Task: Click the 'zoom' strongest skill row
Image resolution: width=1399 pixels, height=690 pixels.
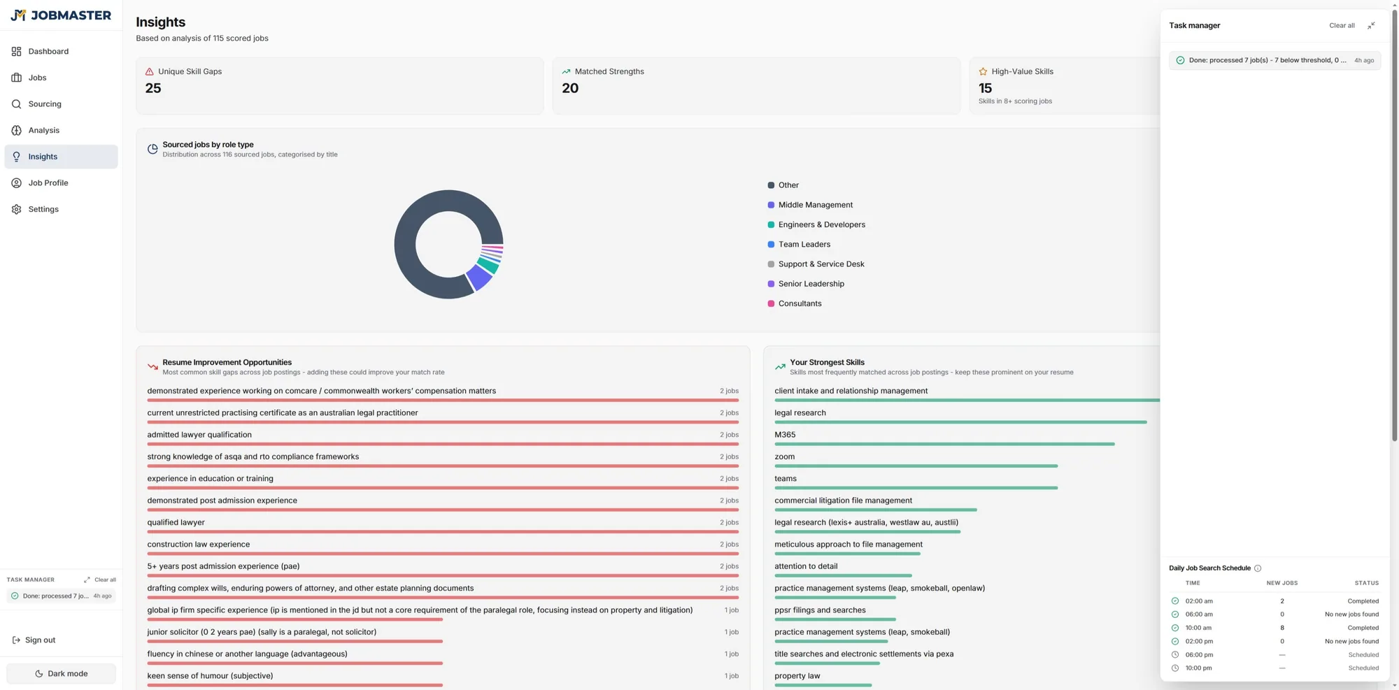Action: click(x=967, y=459)
